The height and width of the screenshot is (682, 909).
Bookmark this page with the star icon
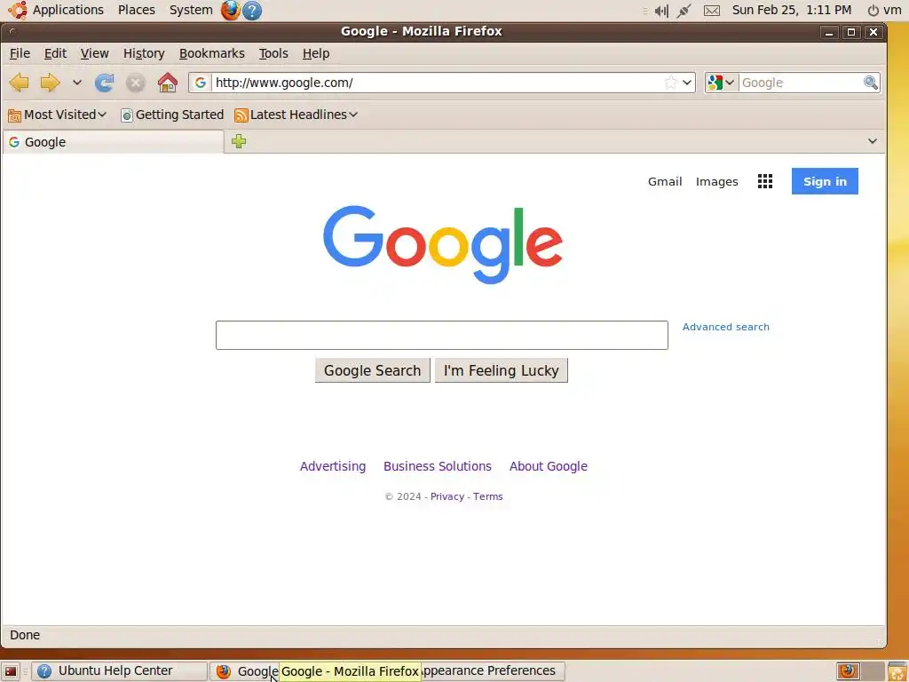coord(670,83)
